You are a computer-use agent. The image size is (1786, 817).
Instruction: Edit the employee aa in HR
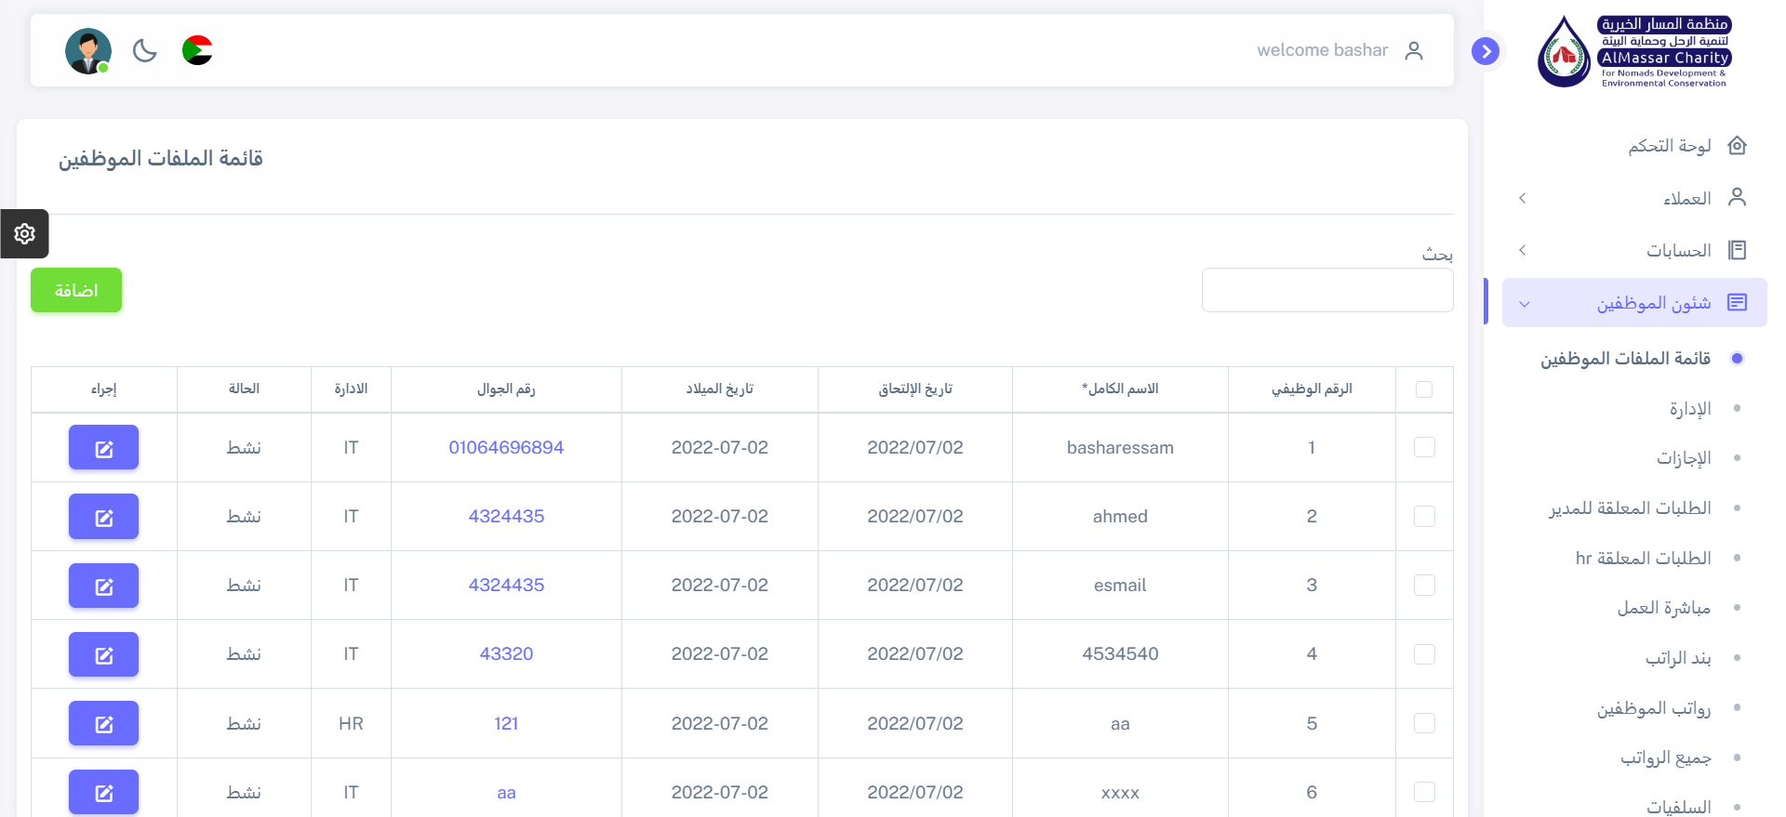pos(103,723)
